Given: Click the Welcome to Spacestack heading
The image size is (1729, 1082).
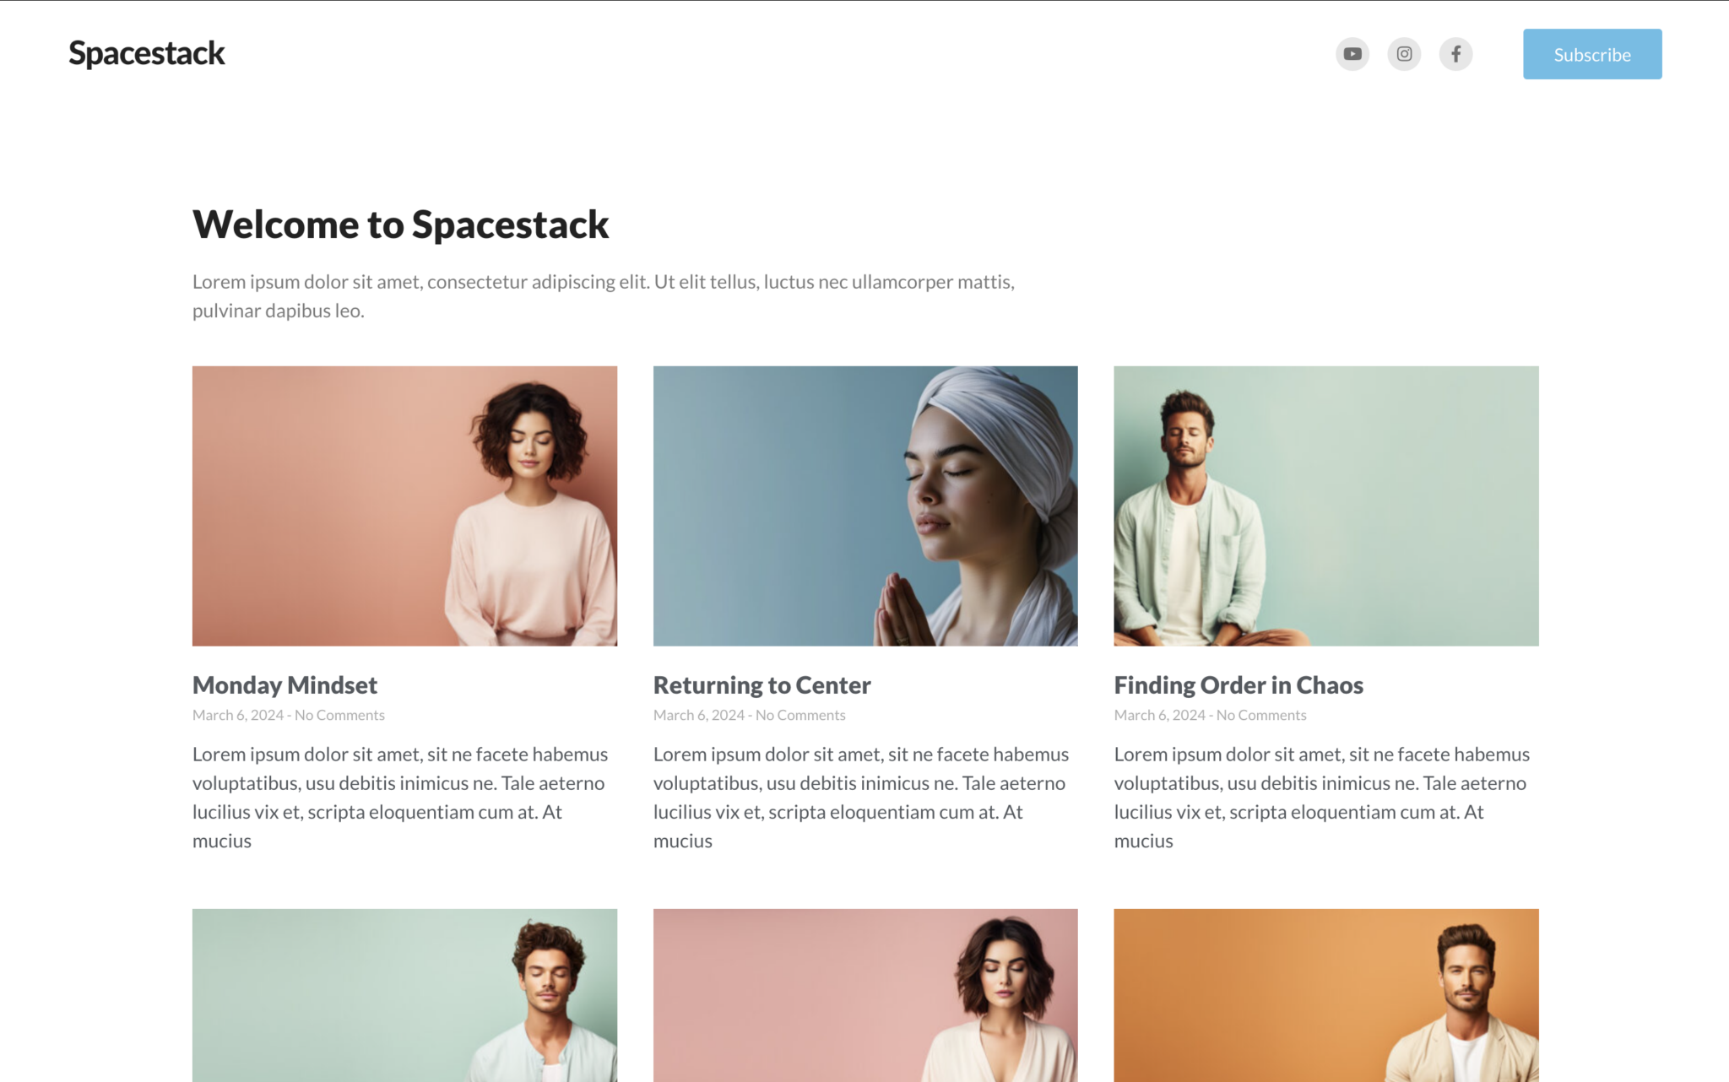Looking at the screenshot, I should (x=400, y=225).
